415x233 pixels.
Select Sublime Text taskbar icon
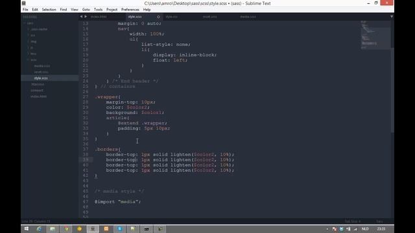click(x=93, y=228)
